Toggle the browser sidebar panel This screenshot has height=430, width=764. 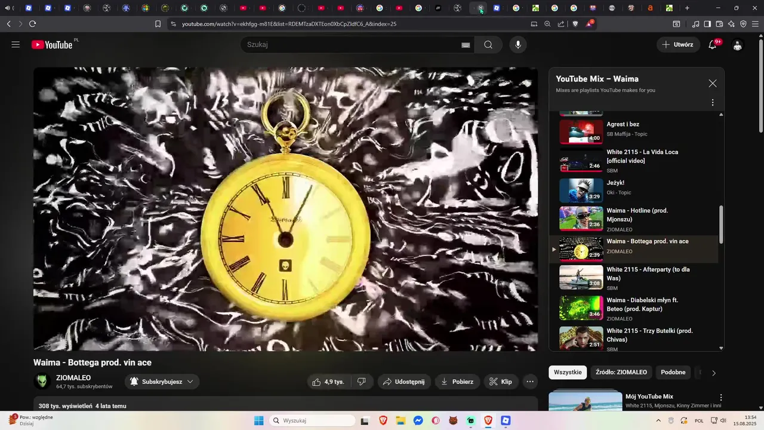[x=707, y=24]
